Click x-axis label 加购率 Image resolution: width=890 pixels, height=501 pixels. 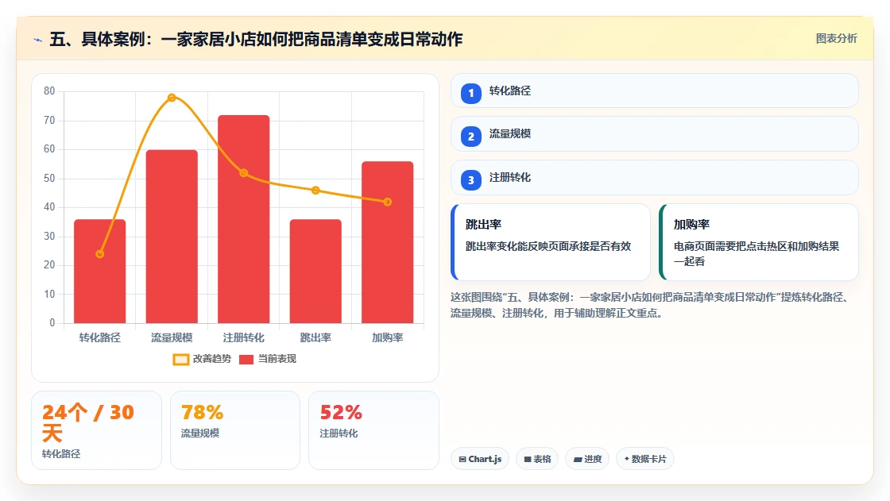point(388,337)
